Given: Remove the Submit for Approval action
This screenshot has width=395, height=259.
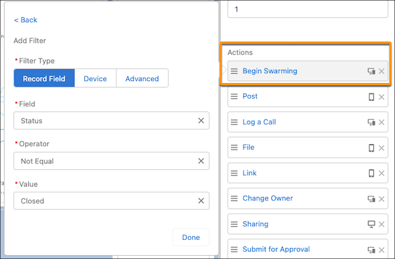Looking at the screenshot, I should [x=382, y=250].
